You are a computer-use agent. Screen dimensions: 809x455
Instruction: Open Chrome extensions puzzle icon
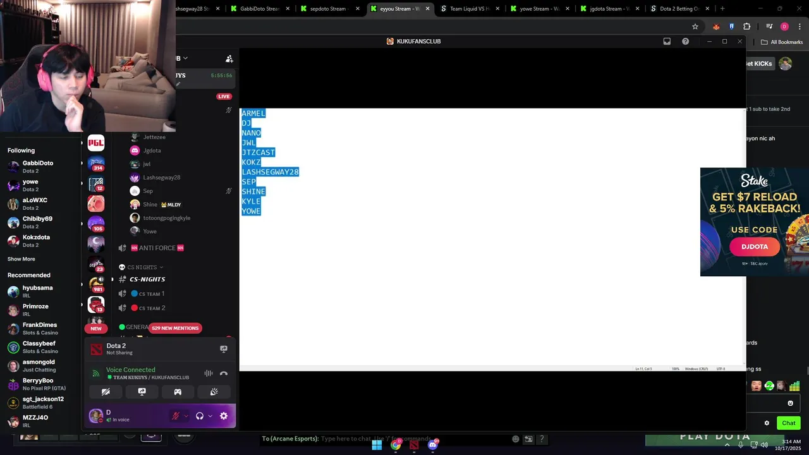pyautogui.click(x=746, y=27)
